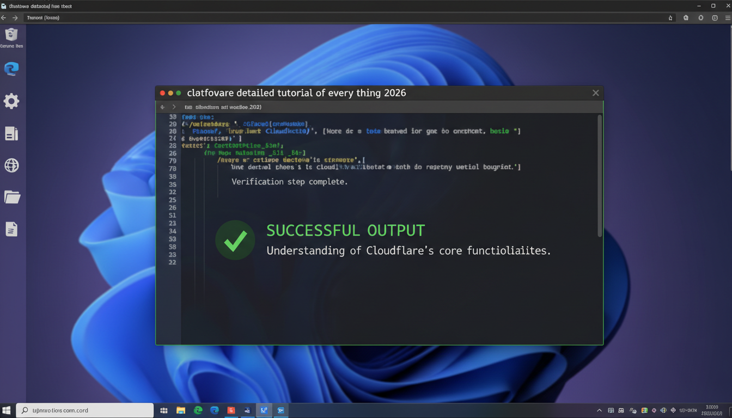Go back using tutorial window's left arrow
The image size is (732, 418).
pyautogui.click(x=162, y=107)
